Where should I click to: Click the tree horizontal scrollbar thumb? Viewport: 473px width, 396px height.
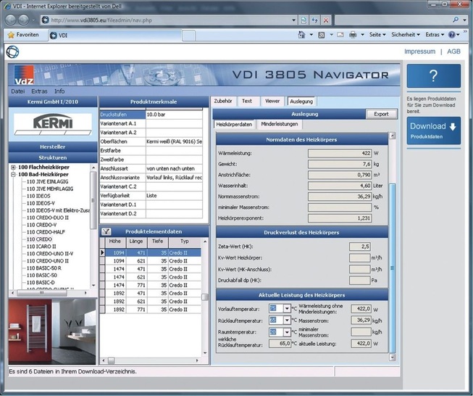[42, 293]
